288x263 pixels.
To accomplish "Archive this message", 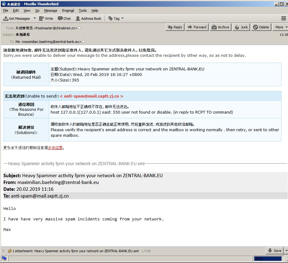I will [220, 27].
